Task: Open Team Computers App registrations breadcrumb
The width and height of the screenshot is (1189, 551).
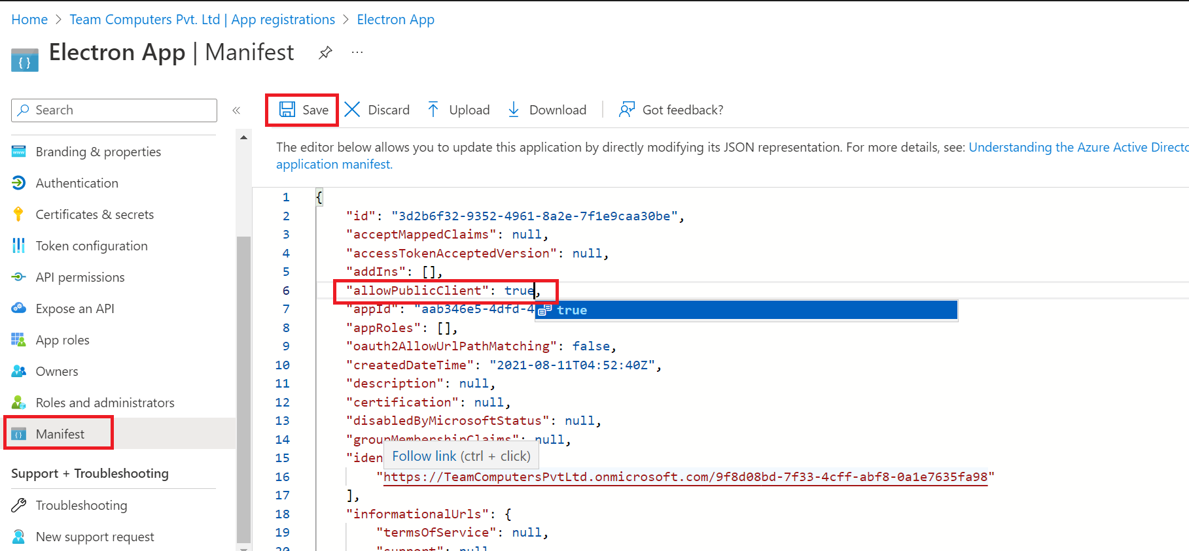Action: [x=202, y=20]
